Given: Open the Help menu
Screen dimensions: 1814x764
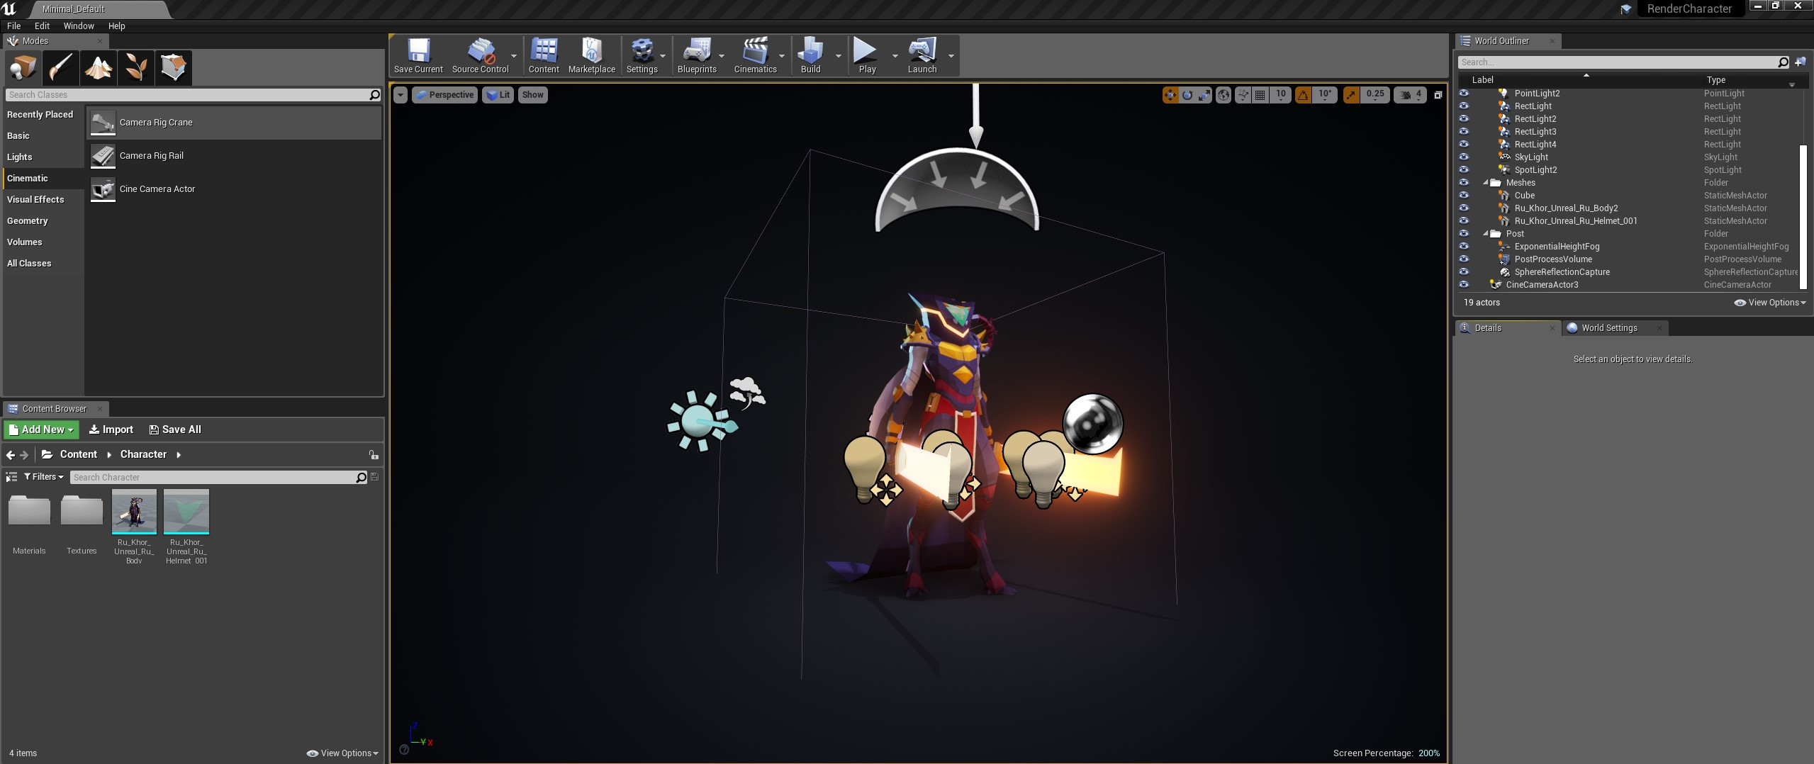Looking at the screenshot, I should (x=116, y=26).
